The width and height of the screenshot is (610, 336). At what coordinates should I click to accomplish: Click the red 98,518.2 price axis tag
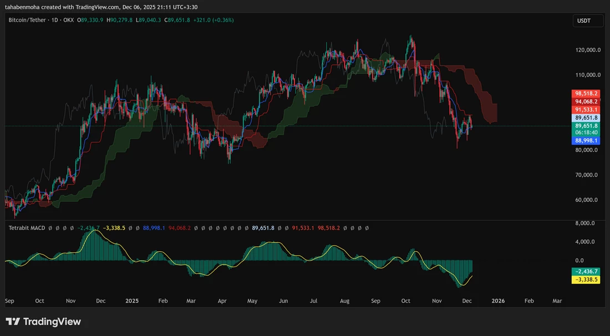[x=586, y=93]
